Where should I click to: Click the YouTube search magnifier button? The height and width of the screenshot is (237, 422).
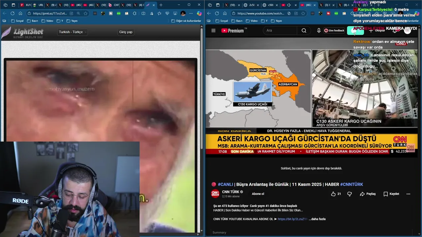(x=304, y=31)
